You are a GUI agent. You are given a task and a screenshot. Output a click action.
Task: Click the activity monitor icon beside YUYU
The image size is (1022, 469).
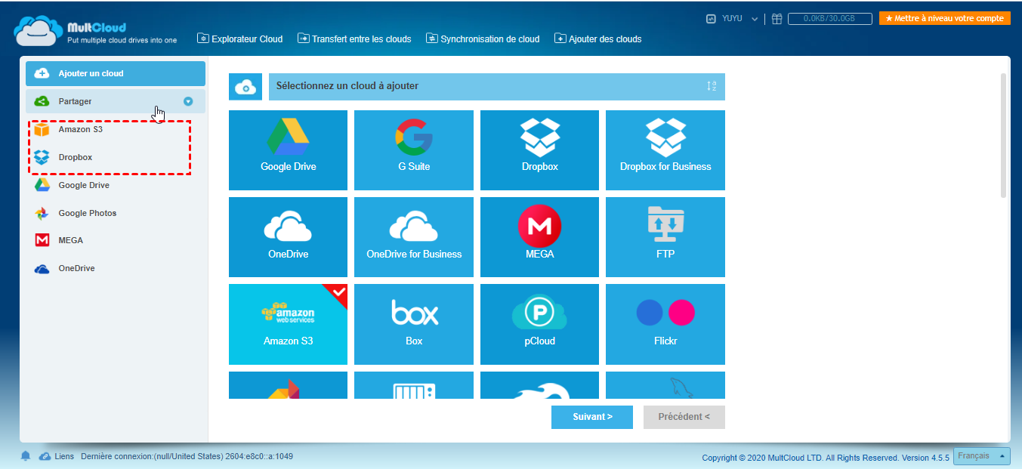tap(711, 19)
